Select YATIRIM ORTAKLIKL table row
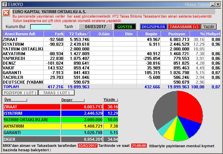Viewport: 223px width, 154px height. coord(111,49)
